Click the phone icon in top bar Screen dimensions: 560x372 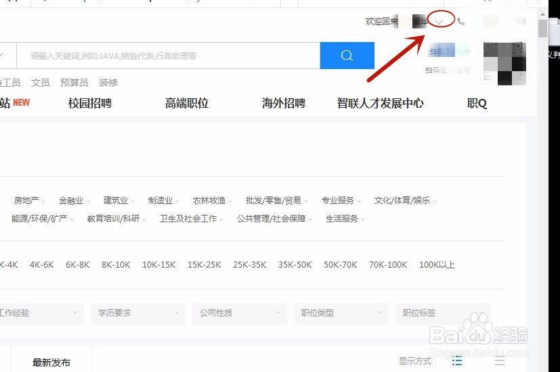[461, 22]
